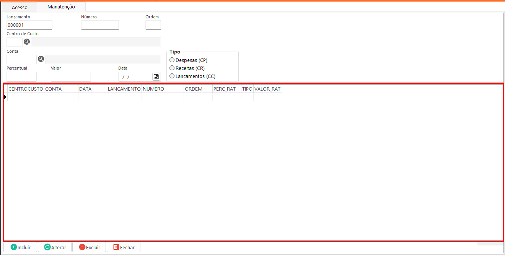This screenshot has width=505, height=255.
Task: Choose the Lançamentos (CC) radio option
Action: [x=172, y=76]
